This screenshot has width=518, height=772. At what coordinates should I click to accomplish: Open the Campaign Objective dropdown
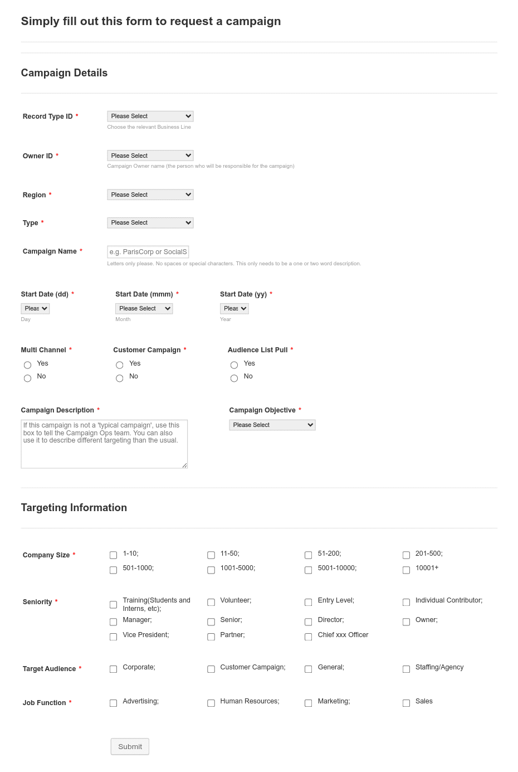point(272,424)
